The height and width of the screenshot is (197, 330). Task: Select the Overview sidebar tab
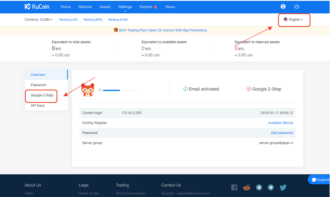(x=46, y=75)
